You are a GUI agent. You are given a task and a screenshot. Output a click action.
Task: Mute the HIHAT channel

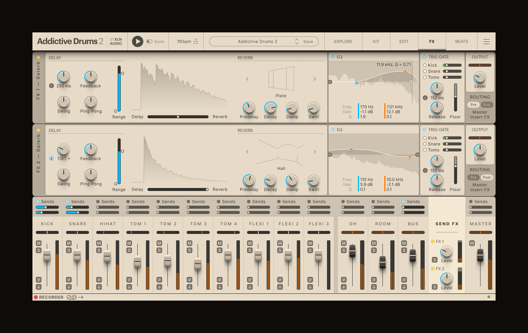coord(99,243)
